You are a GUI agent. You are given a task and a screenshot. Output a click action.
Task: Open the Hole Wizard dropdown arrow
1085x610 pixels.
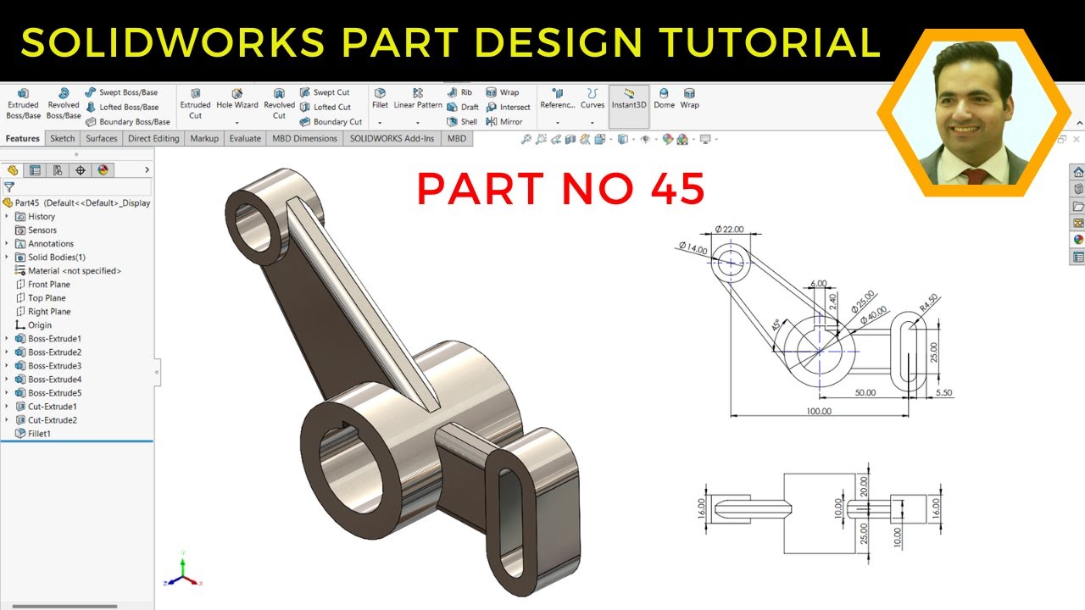click(236, 123)
